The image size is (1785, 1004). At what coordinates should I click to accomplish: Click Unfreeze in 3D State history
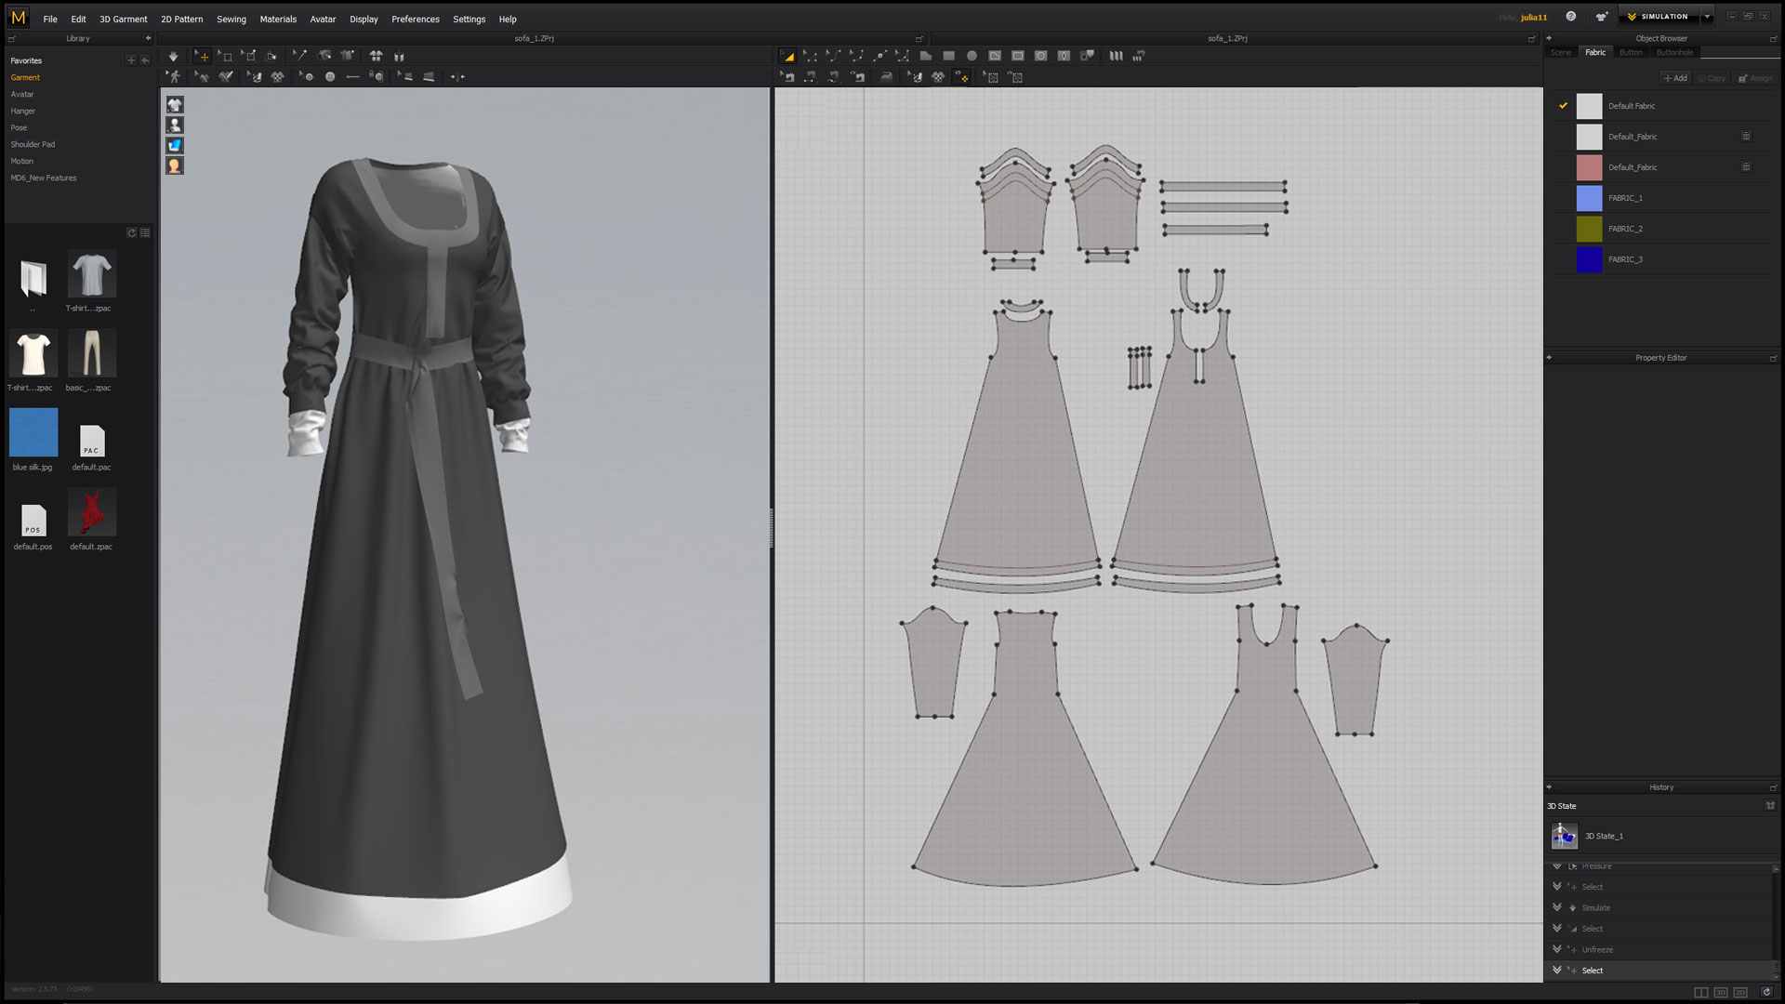[1596, 949]
